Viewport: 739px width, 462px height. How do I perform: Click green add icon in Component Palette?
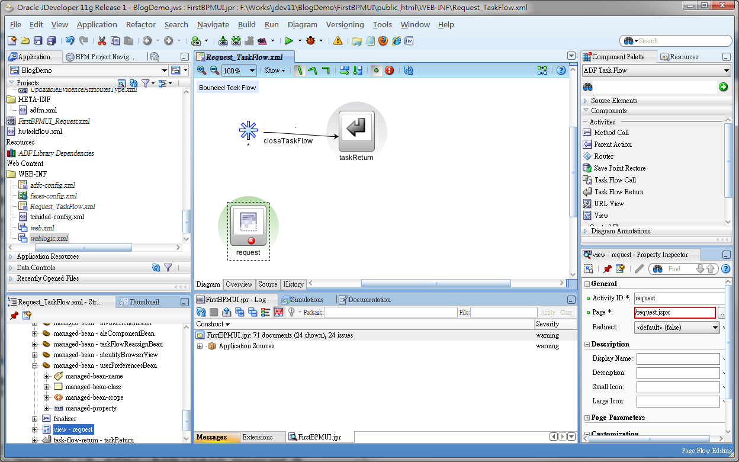[723, 87]
